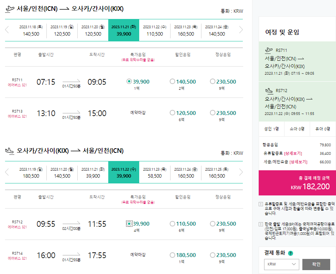Viewport: 336px width, 274px height.
Task: Select the 2023.11.25 return date tab
Action: click(x=217, y=173)
